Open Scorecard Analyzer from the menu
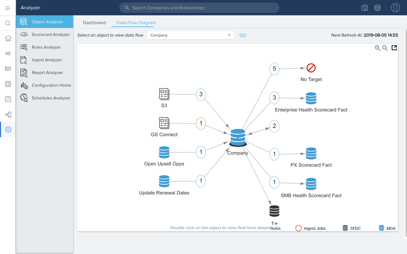Screen dimensions: 407x254 (51, 35)
